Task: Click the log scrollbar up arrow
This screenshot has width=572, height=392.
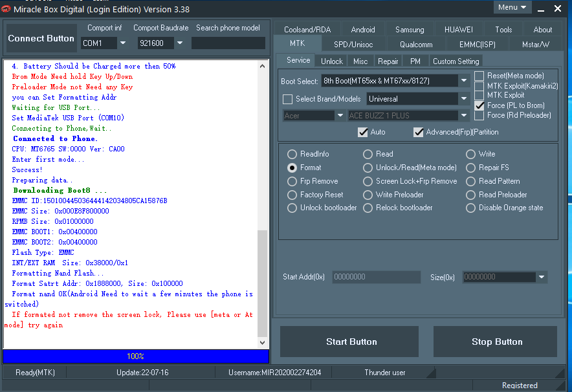Action: coord(262,66)
